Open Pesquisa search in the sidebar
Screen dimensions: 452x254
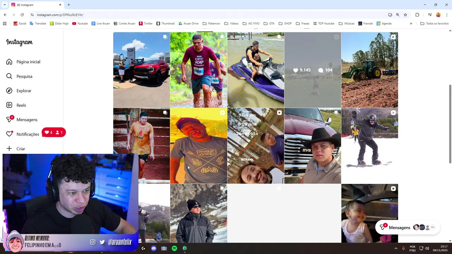19,76
